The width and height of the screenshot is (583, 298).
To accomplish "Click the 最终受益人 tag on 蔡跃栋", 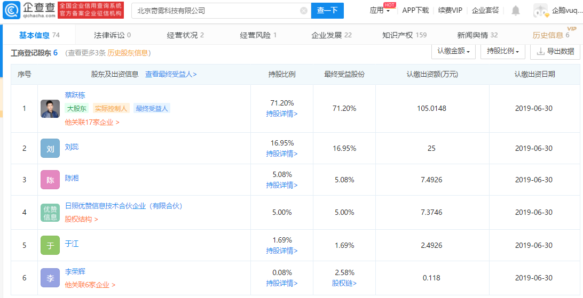I will point(152,108).
